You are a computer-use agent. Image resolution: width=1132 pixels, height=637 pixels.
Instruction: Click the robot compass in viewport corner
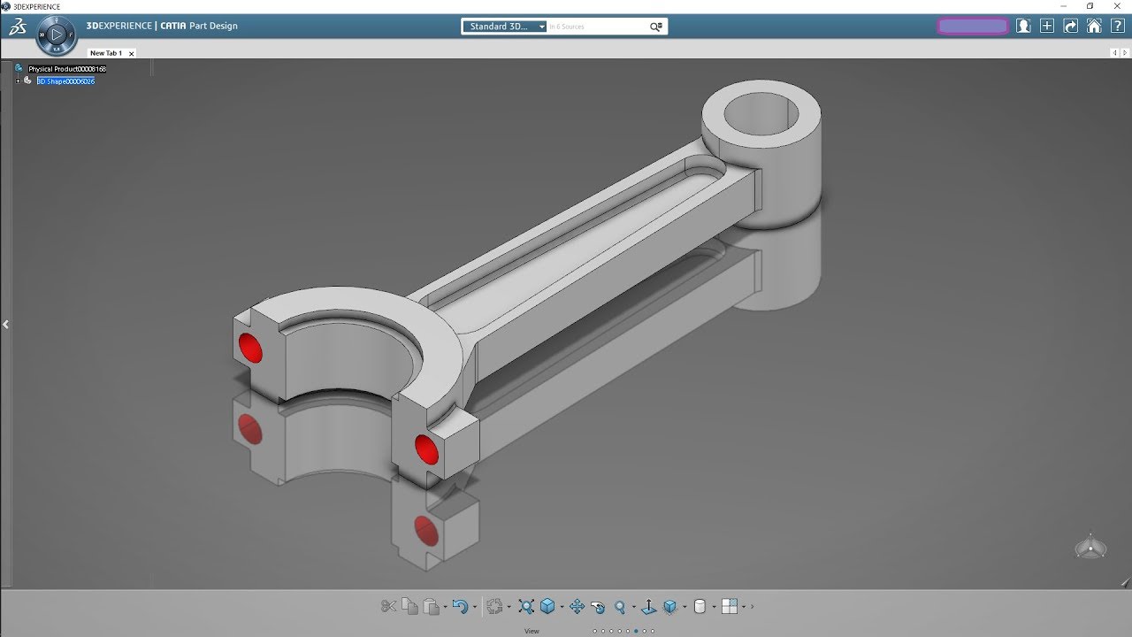[x=1090, y=546]
